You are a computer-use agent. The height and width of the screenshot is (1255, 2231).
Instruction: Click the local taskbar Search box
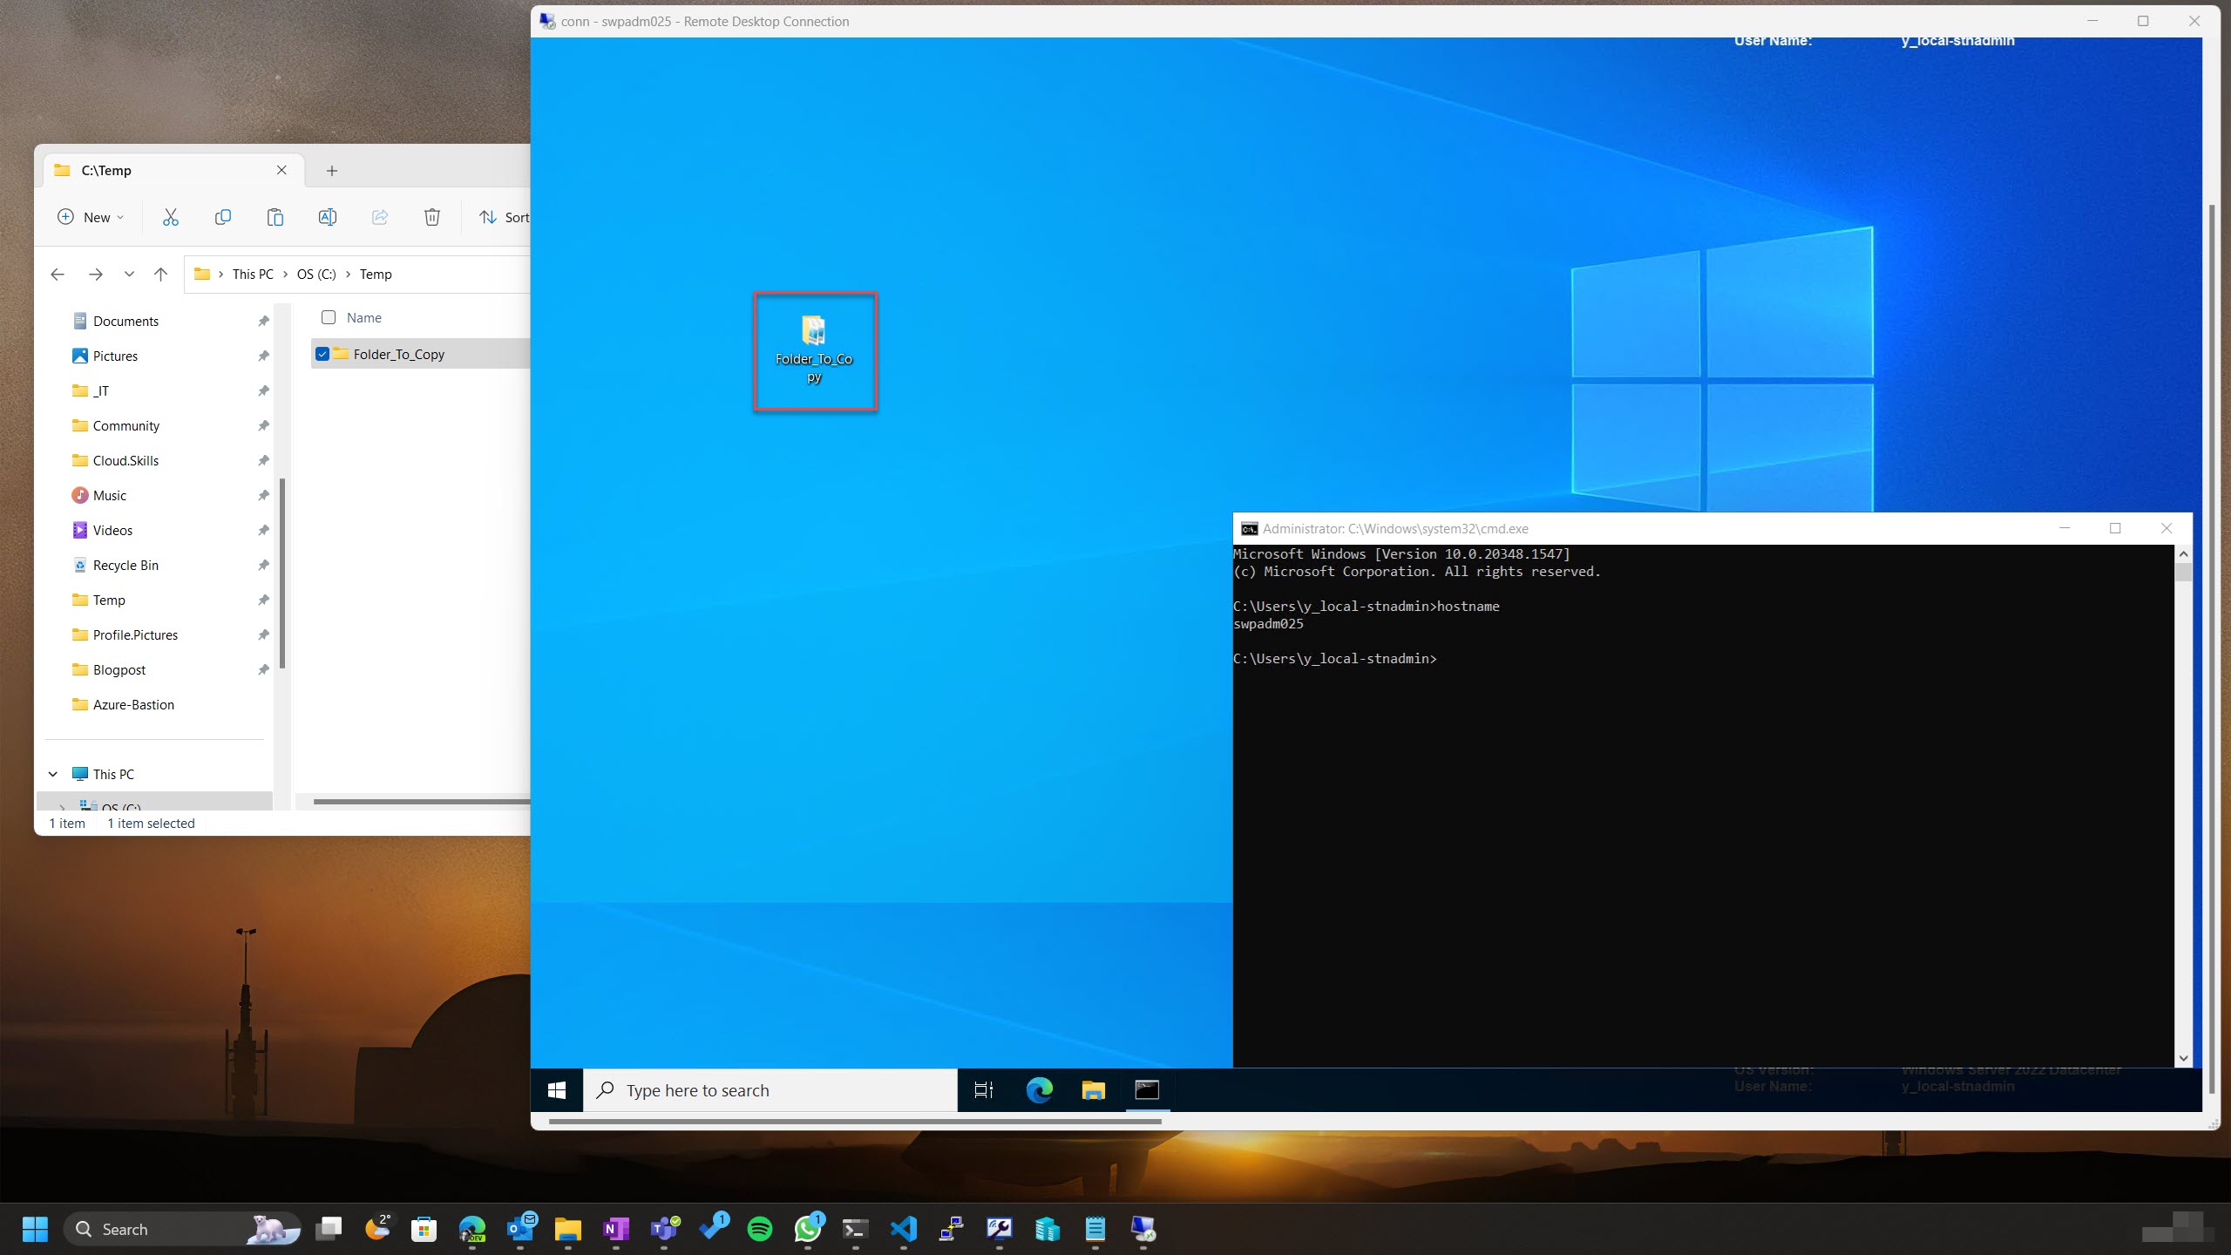click(181, 1229)
